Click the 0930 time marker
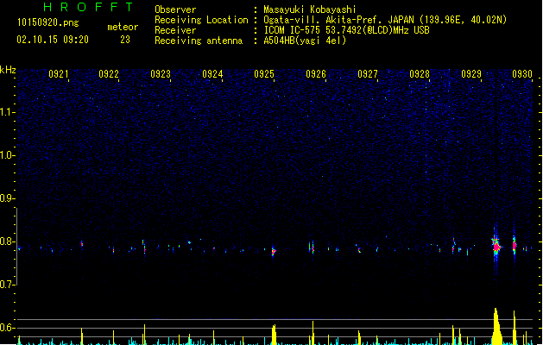Image resolution: width=543 pixels, height=345 pixels. tap(522, 74)
